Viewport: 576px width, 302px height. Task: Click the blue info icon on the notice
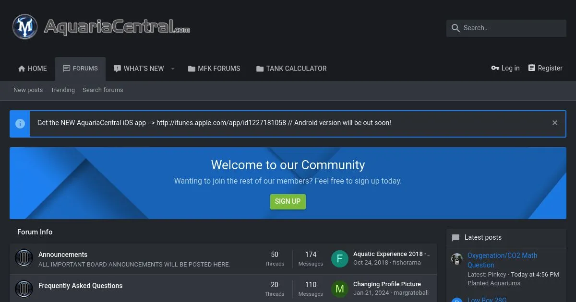pyautogui.click(x=20, y=124)
